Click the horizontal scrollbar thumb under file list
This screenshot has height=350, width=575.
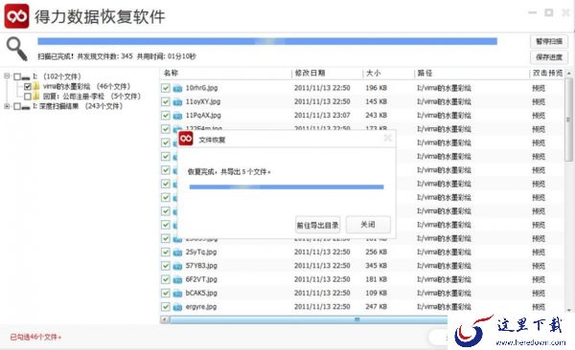coord(308,320)
